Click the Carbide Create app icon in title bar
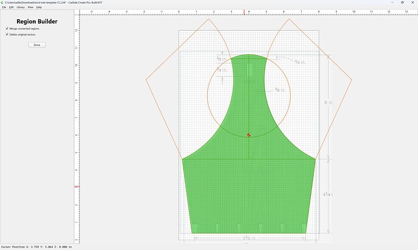Image resolution: width=418 pixels, height=250 pixels. pyautogui.click(x=2, y=2)
